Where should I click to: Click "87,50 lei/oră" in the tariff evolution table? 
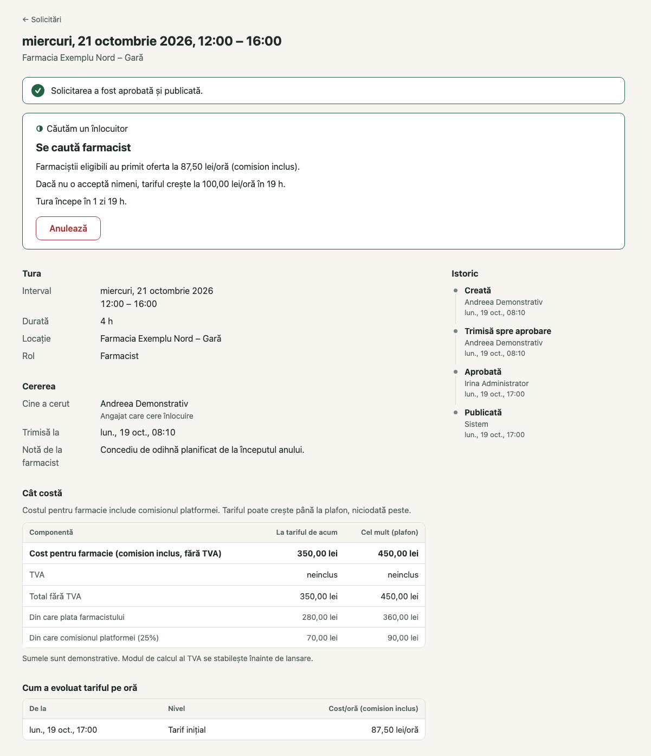395,730
